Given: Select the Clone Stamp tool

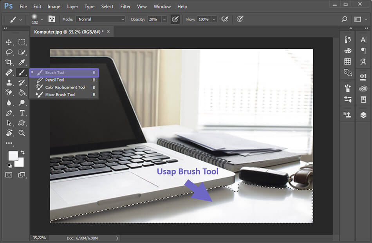Looking at the screenshot, I should tap(9, 82).
